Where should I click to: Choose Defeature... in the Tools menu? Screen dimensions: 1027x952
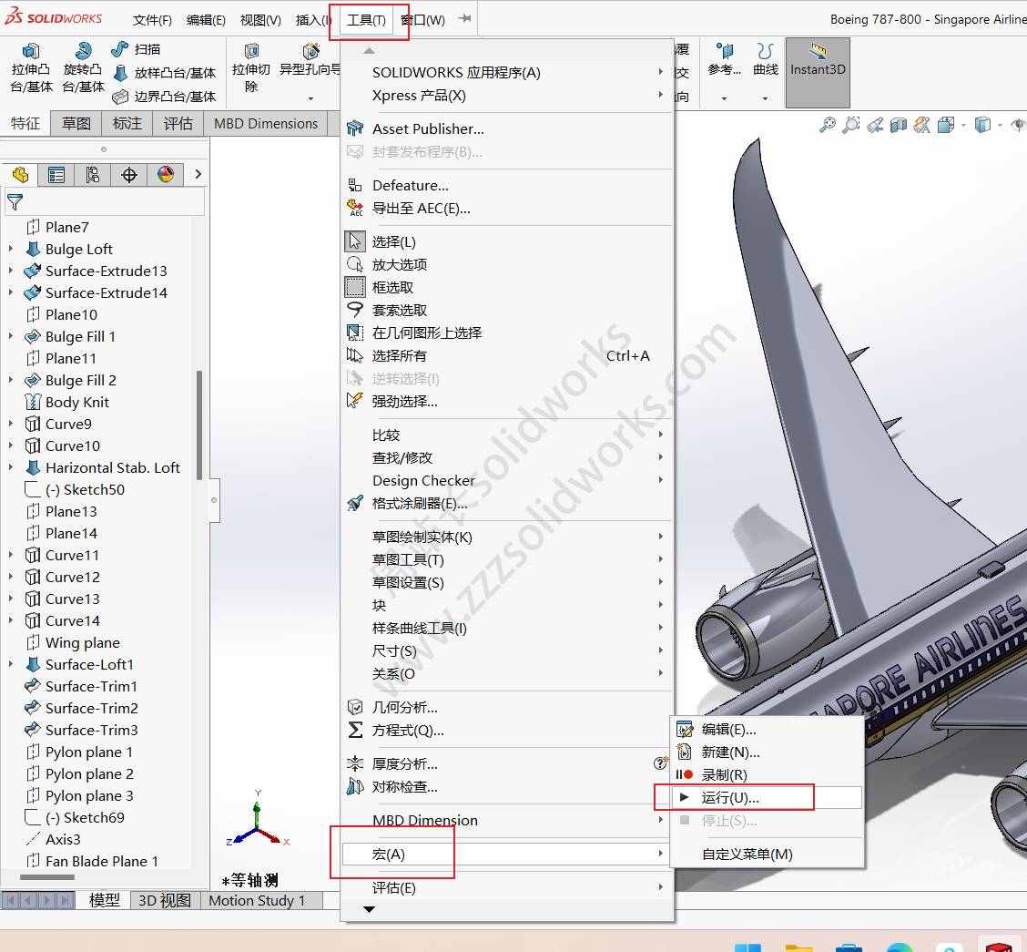(x=508, y=186)
